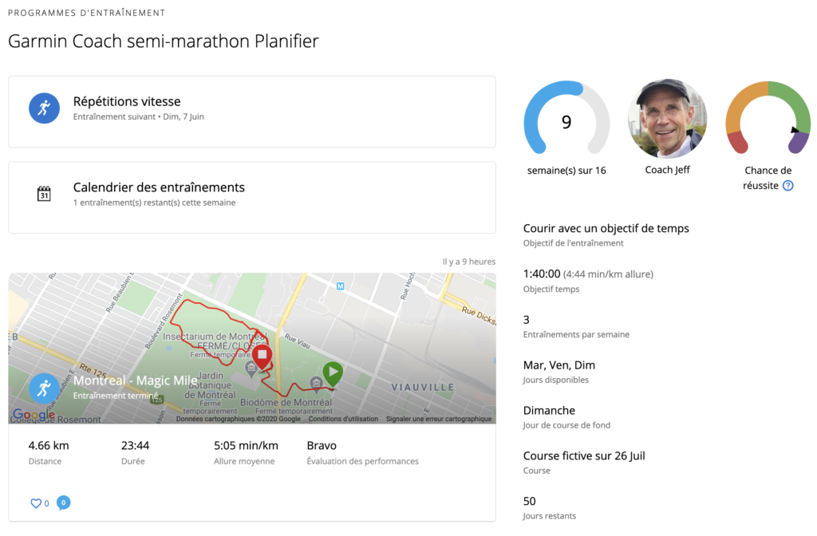This screenshot has height=536, width=817.
Task: Click the running icon on the Magic Mile map
Action: point(44,388)
